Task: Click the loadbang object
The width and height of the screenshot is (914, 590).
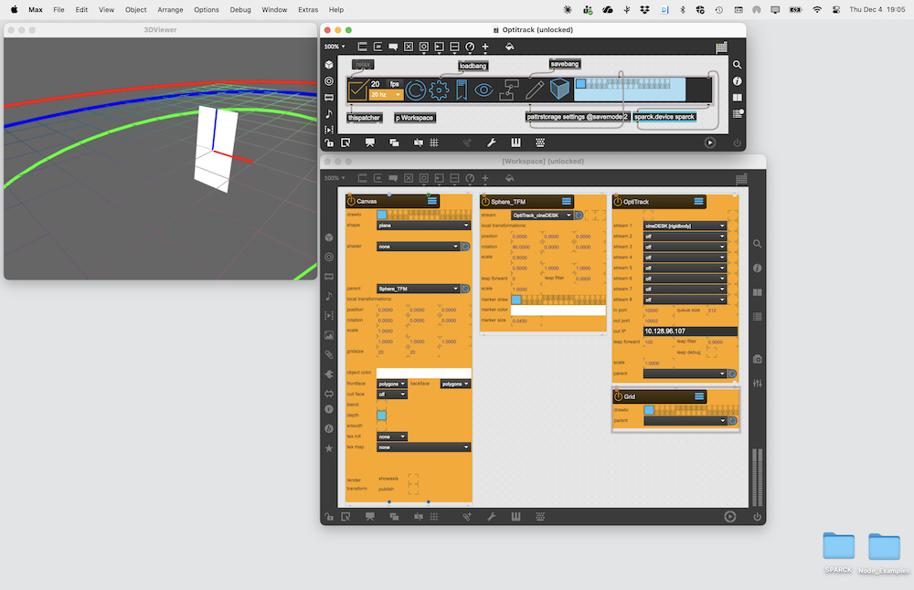Action: (473, 67)
